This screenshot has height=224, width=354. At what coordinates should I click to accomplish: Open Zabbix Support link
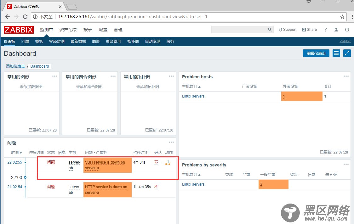[x=288, y=30]
